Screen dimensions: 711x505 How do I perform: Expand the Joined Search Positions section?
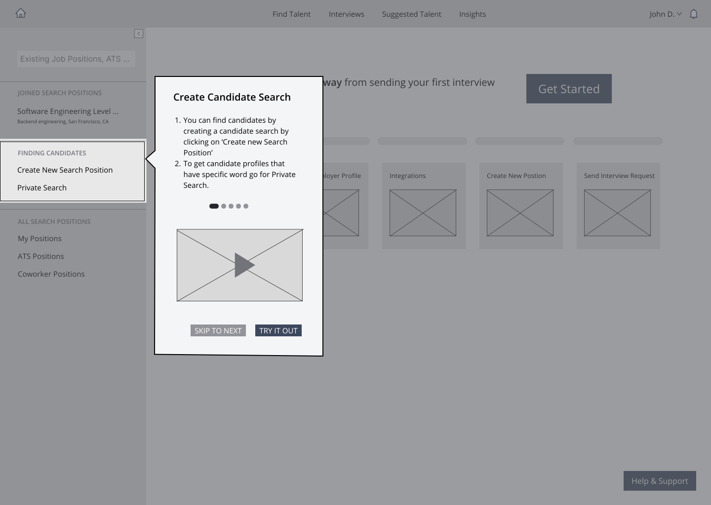pos(59,93)
